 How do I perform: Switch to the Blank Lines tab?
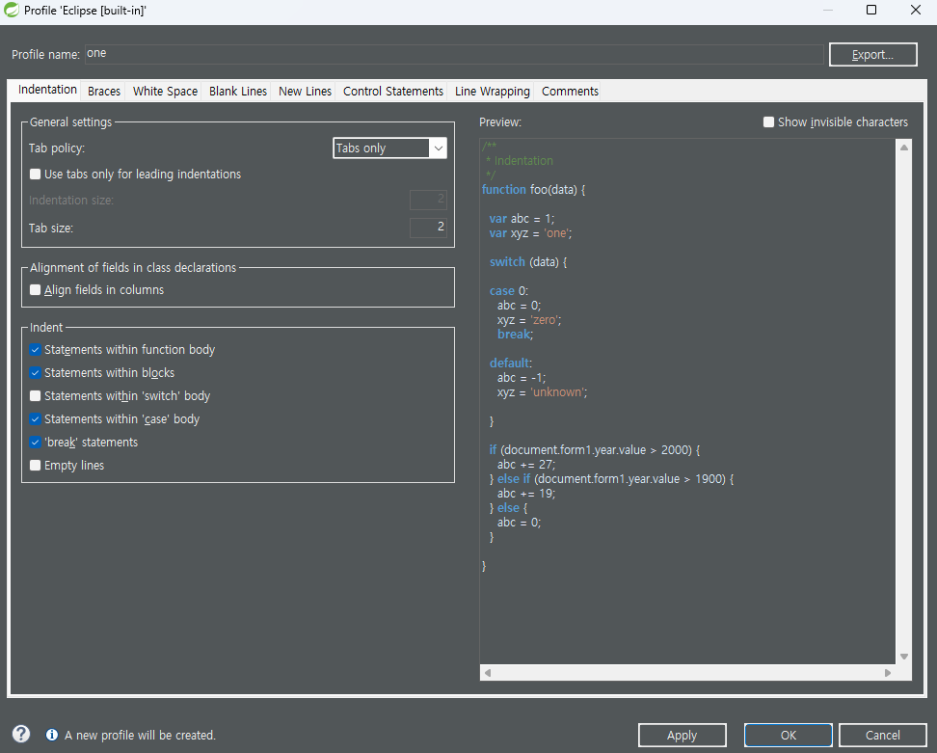tap(238, 91)
